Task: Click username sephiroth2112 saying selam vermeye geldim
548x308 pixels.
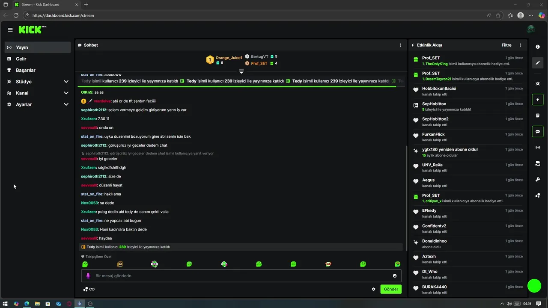Action: [94, 110]
